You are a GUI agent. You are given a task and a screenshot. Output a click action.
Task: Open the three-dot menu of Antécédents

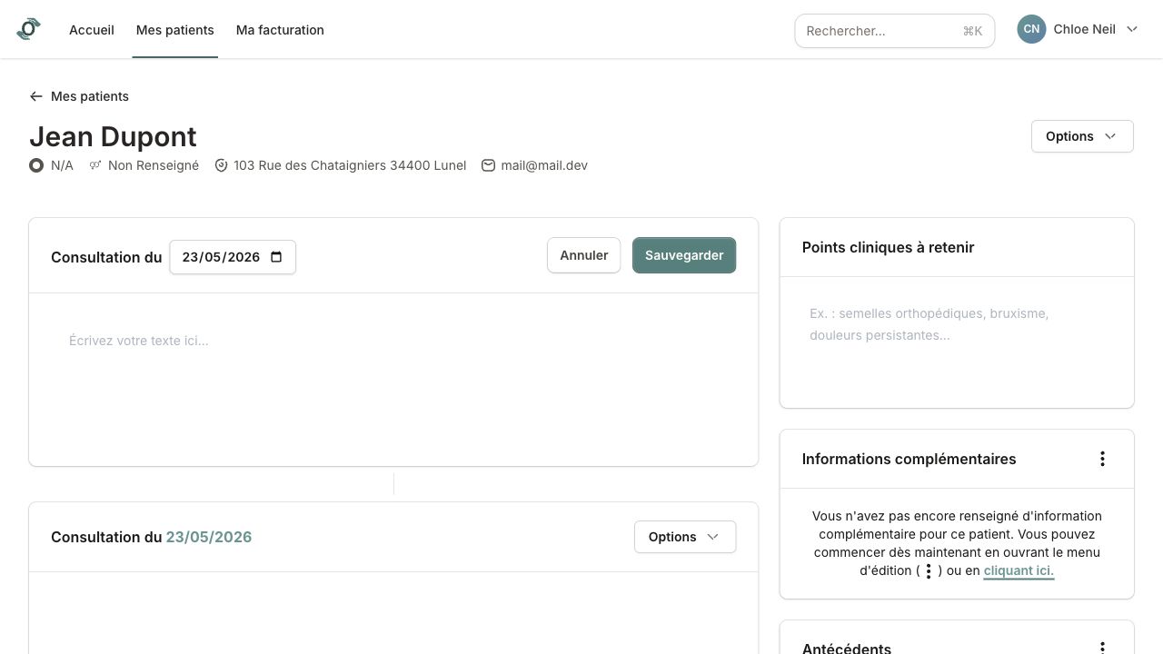pyautogui.click(x=1102, y=649)
